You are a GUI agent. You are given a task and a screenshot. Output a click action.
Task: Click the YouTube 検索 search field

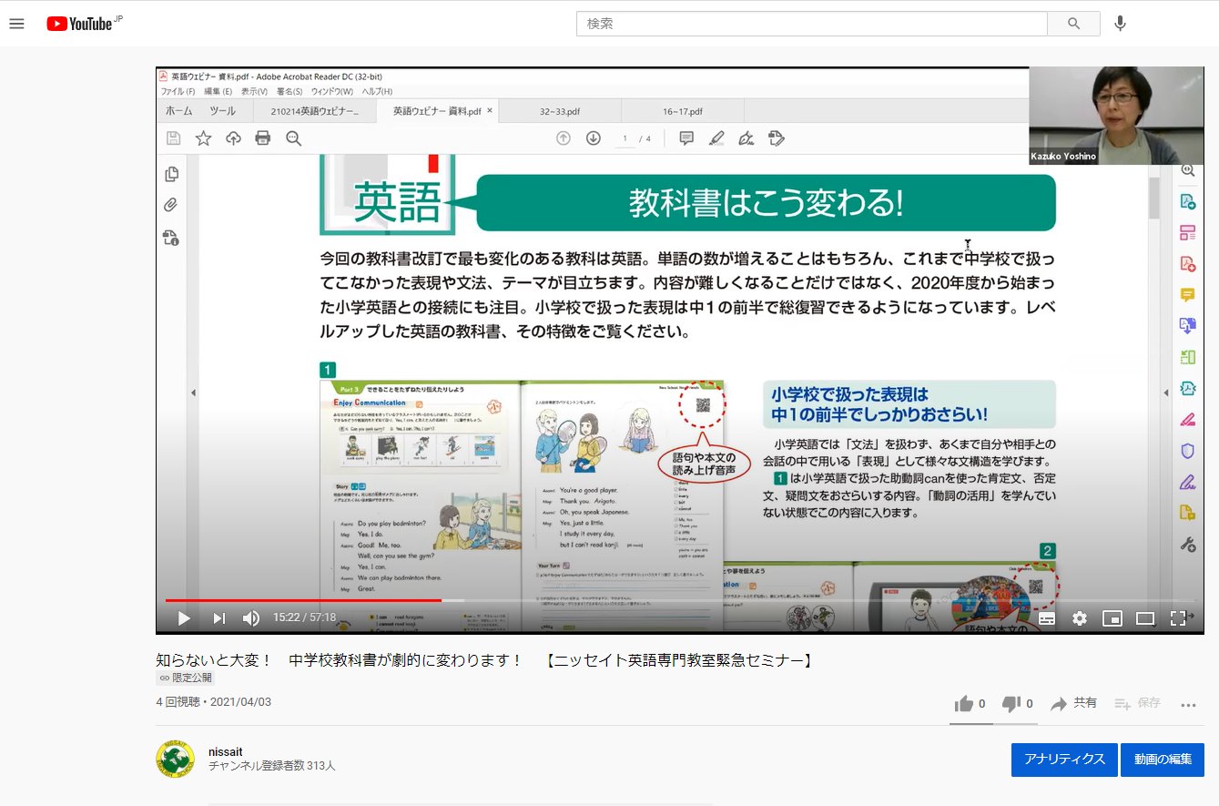point(810,23)
